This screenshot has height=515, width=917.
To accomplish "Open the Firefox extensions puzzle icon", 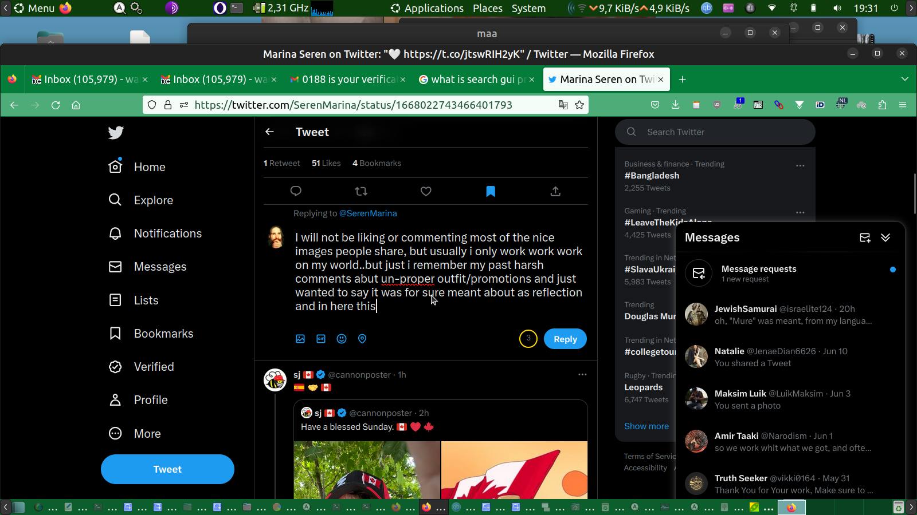I will point(882,105).
